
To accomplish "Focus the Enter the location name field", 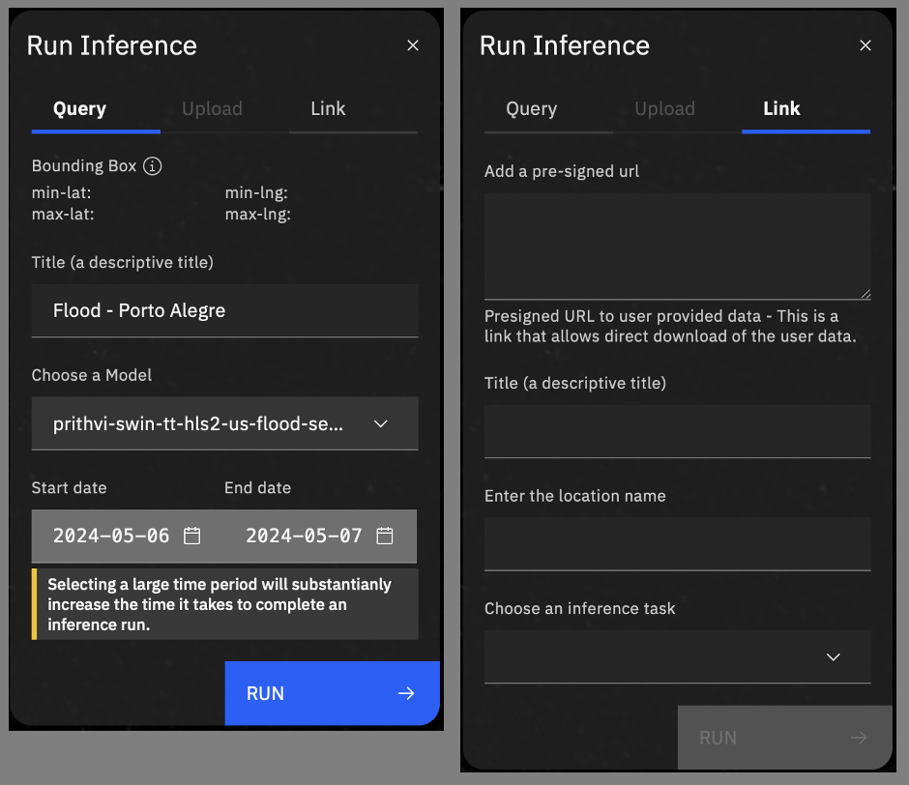I will coord(677,543).
